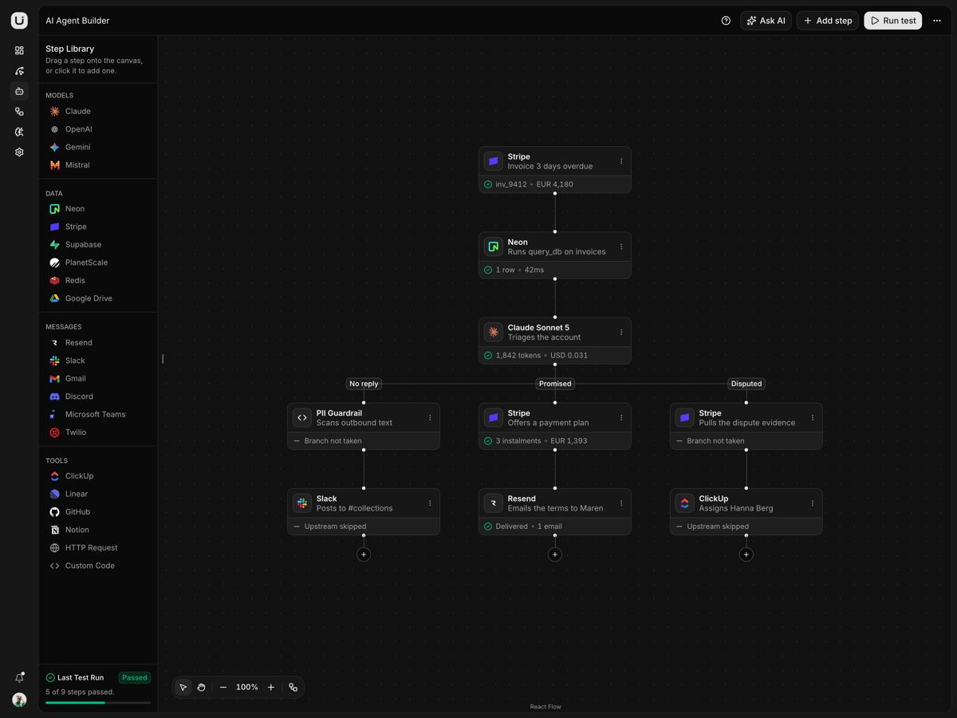Click the Ask AI button
957x718 pixels.
click(x=766, y=21)
